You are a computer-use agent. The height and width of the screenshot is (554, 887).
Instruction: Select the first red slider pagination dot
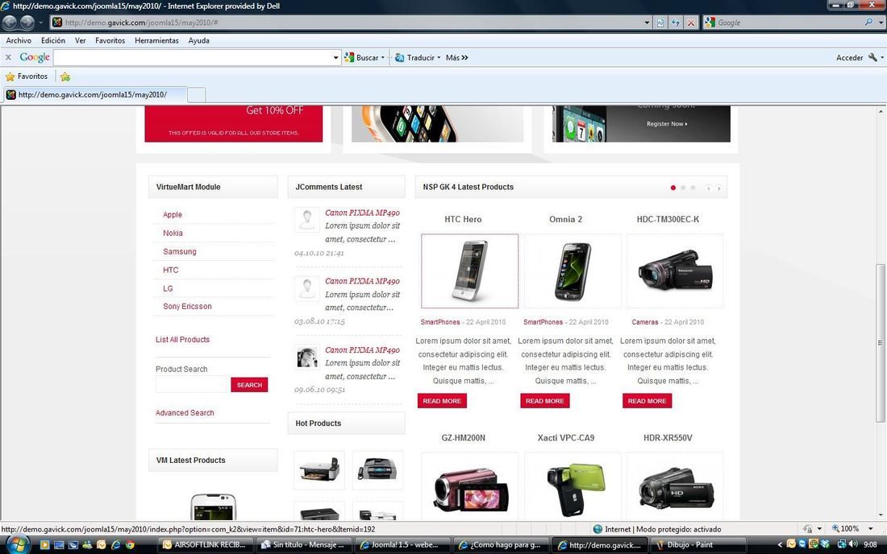pyautogui.click(x=673, y=188)
